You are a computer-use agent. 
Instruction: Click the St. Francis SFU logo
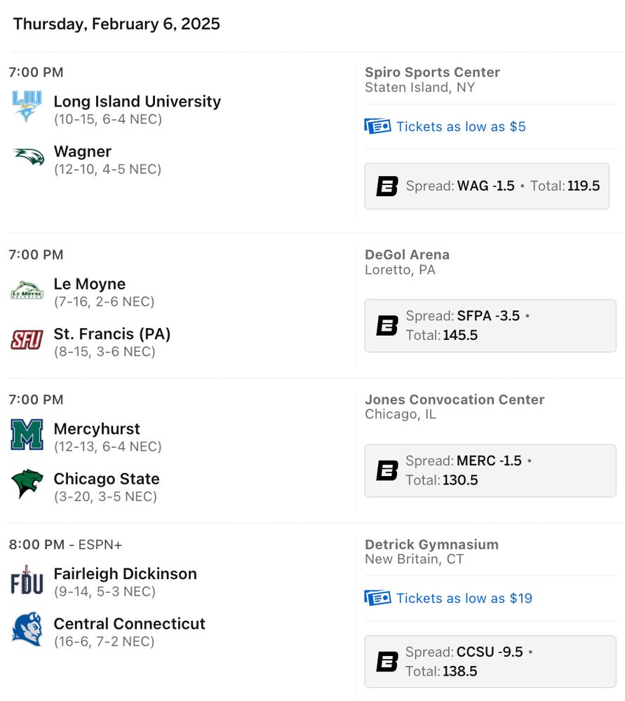coord(27,340)
